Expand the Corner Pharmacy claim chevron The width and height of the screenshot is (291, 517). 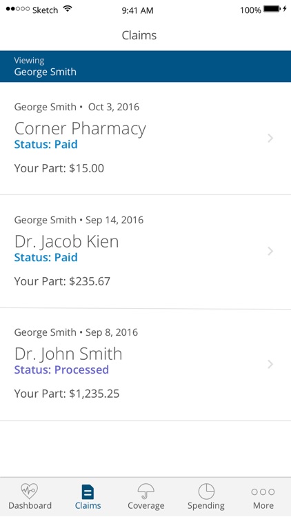point(270,138)
